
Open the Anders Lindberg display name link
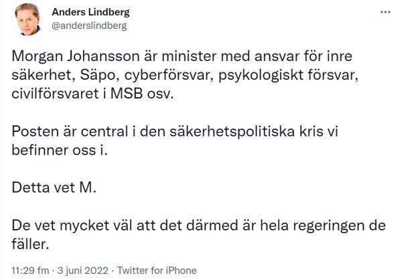coord(90,12)
